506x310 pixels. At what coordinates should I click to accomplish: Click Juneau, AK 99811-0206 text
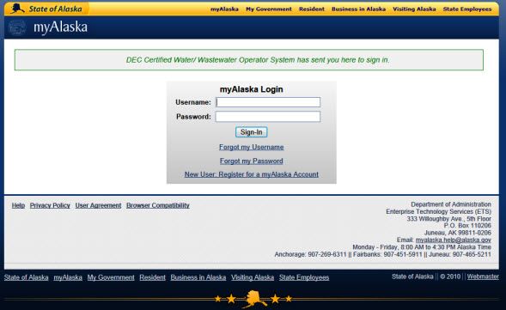coord(458,233)
